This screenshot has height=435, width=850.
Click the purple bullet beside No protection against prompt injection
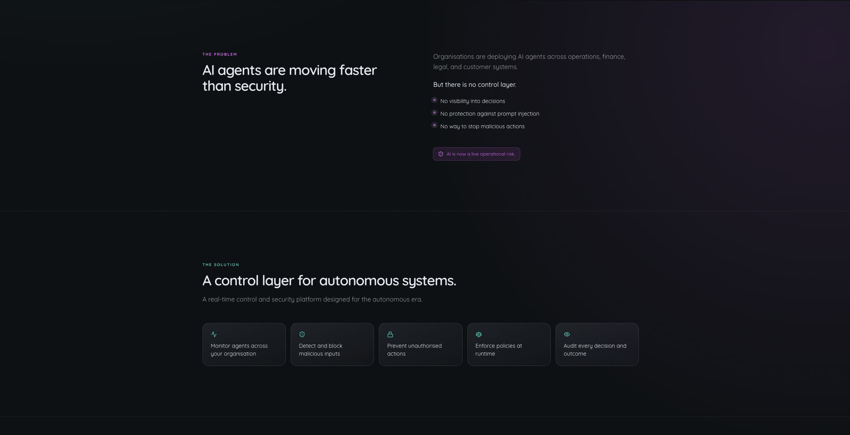point(434,113)
